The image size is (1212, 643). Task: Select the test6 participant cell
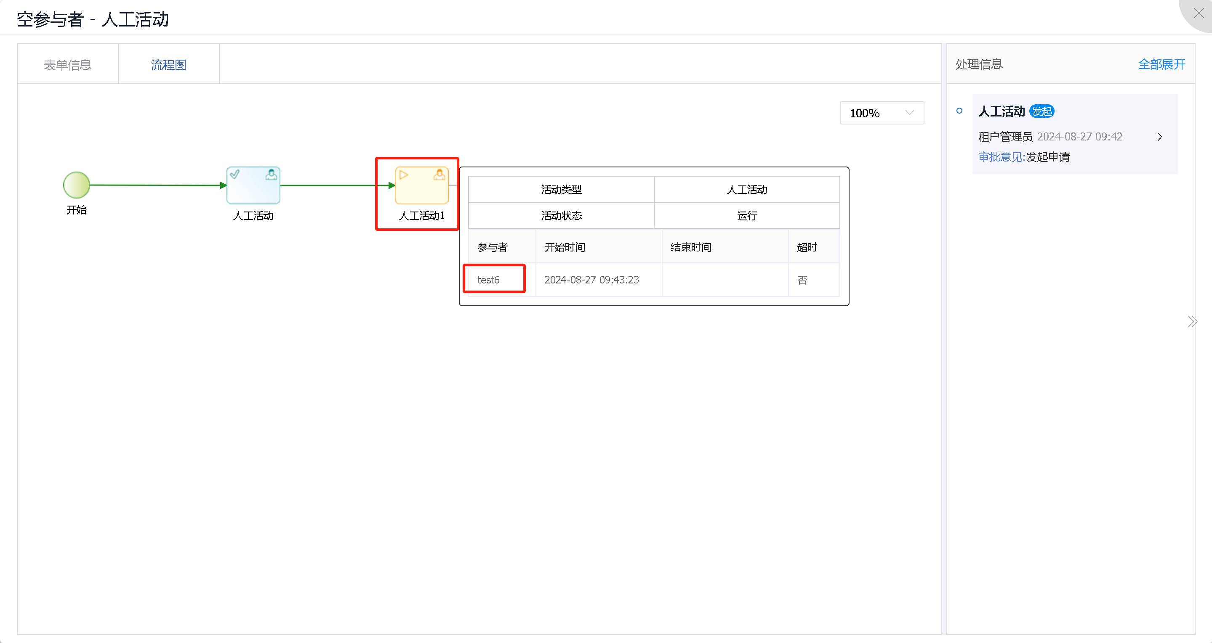pos(488,280)
